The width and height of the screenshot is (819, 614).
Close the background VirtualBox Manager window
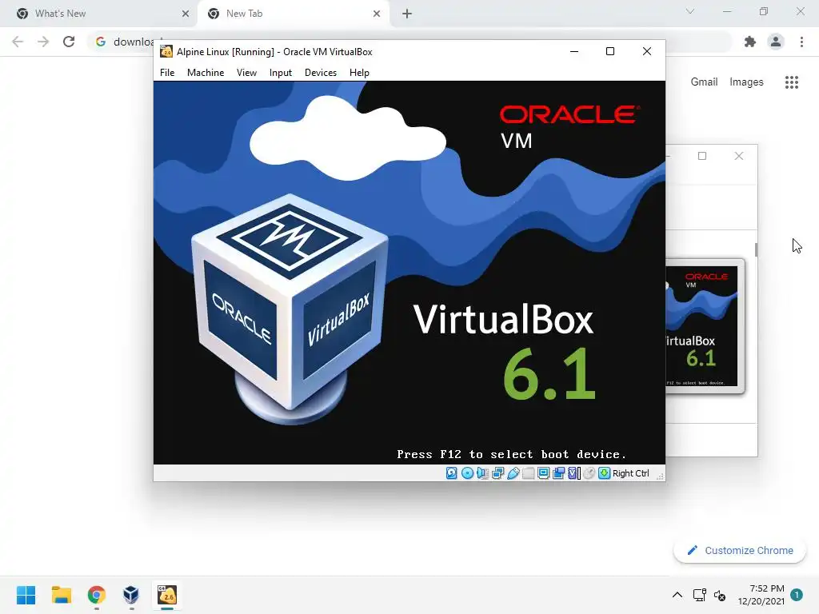(738, 156)
